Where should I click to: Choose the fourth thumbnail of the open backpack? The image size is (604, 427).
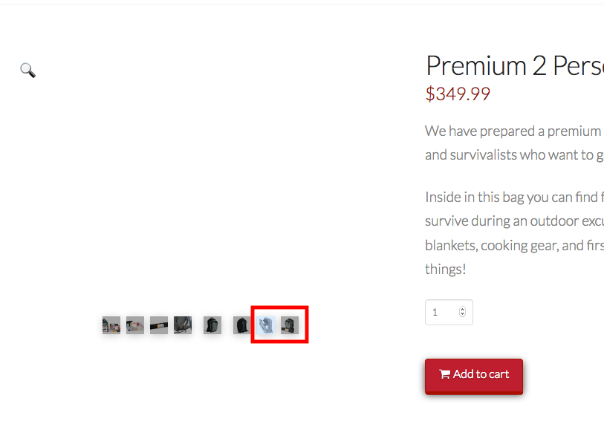183,325
